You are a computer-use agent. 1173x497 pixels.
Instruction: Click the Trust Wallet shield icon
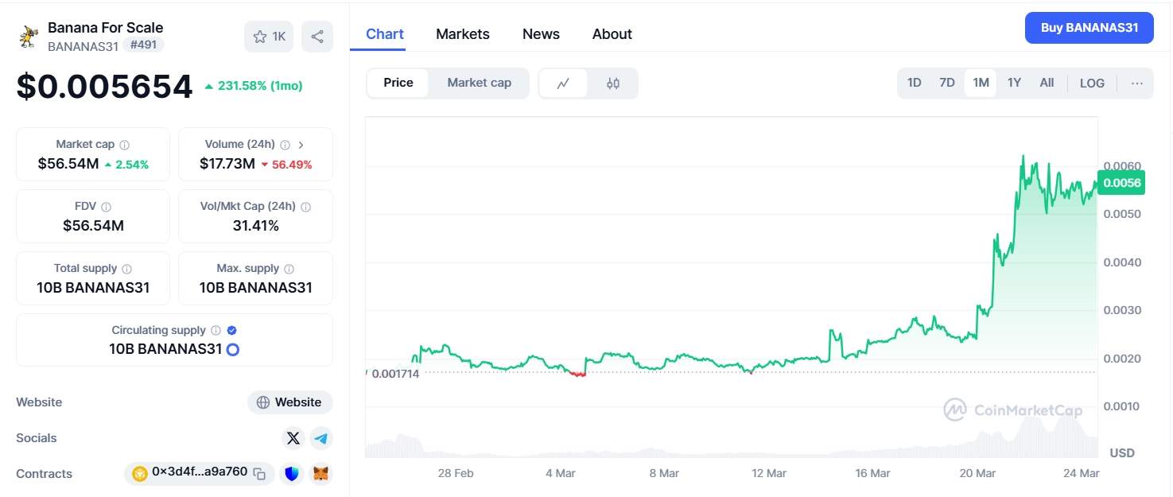[x=292, y=473]
